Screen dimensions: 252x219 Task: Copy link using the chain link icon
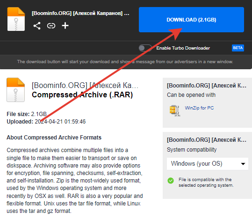tap(51, 26)
